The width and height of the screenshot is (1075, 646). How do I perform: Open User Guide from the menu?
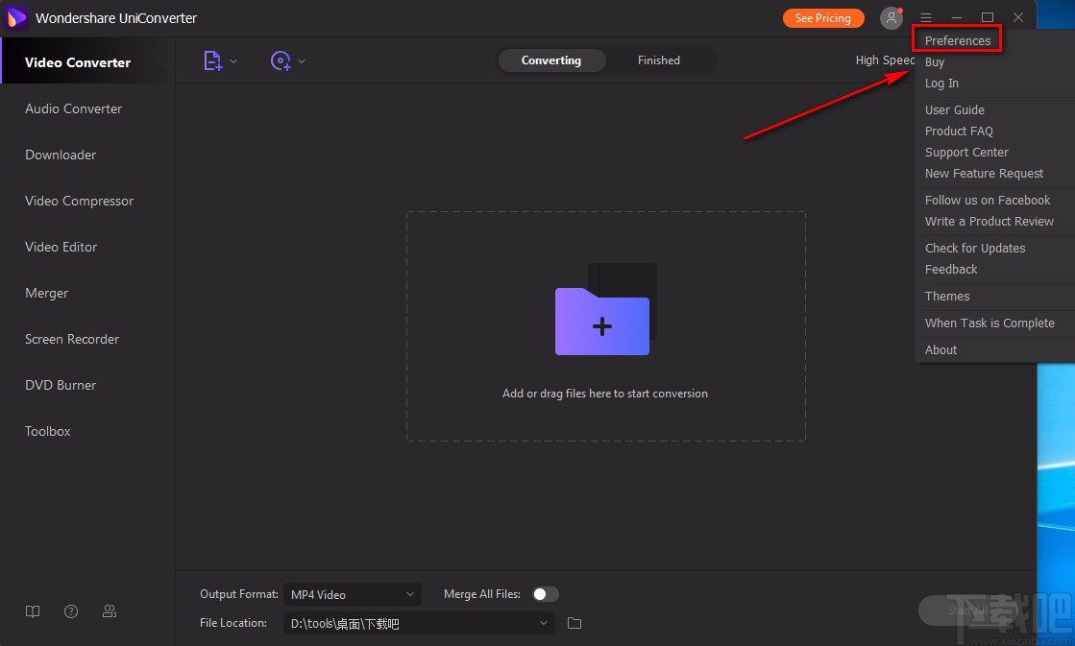[x=954, y=109]
